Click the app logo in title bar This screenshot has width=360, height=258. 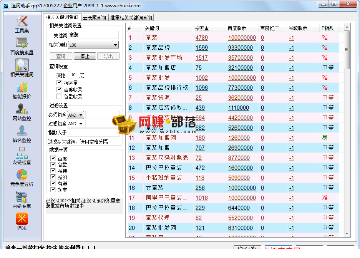(x=6, y=6)
